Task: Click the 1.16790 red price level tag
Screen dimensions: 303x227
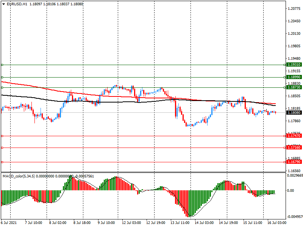Action: 294,162
